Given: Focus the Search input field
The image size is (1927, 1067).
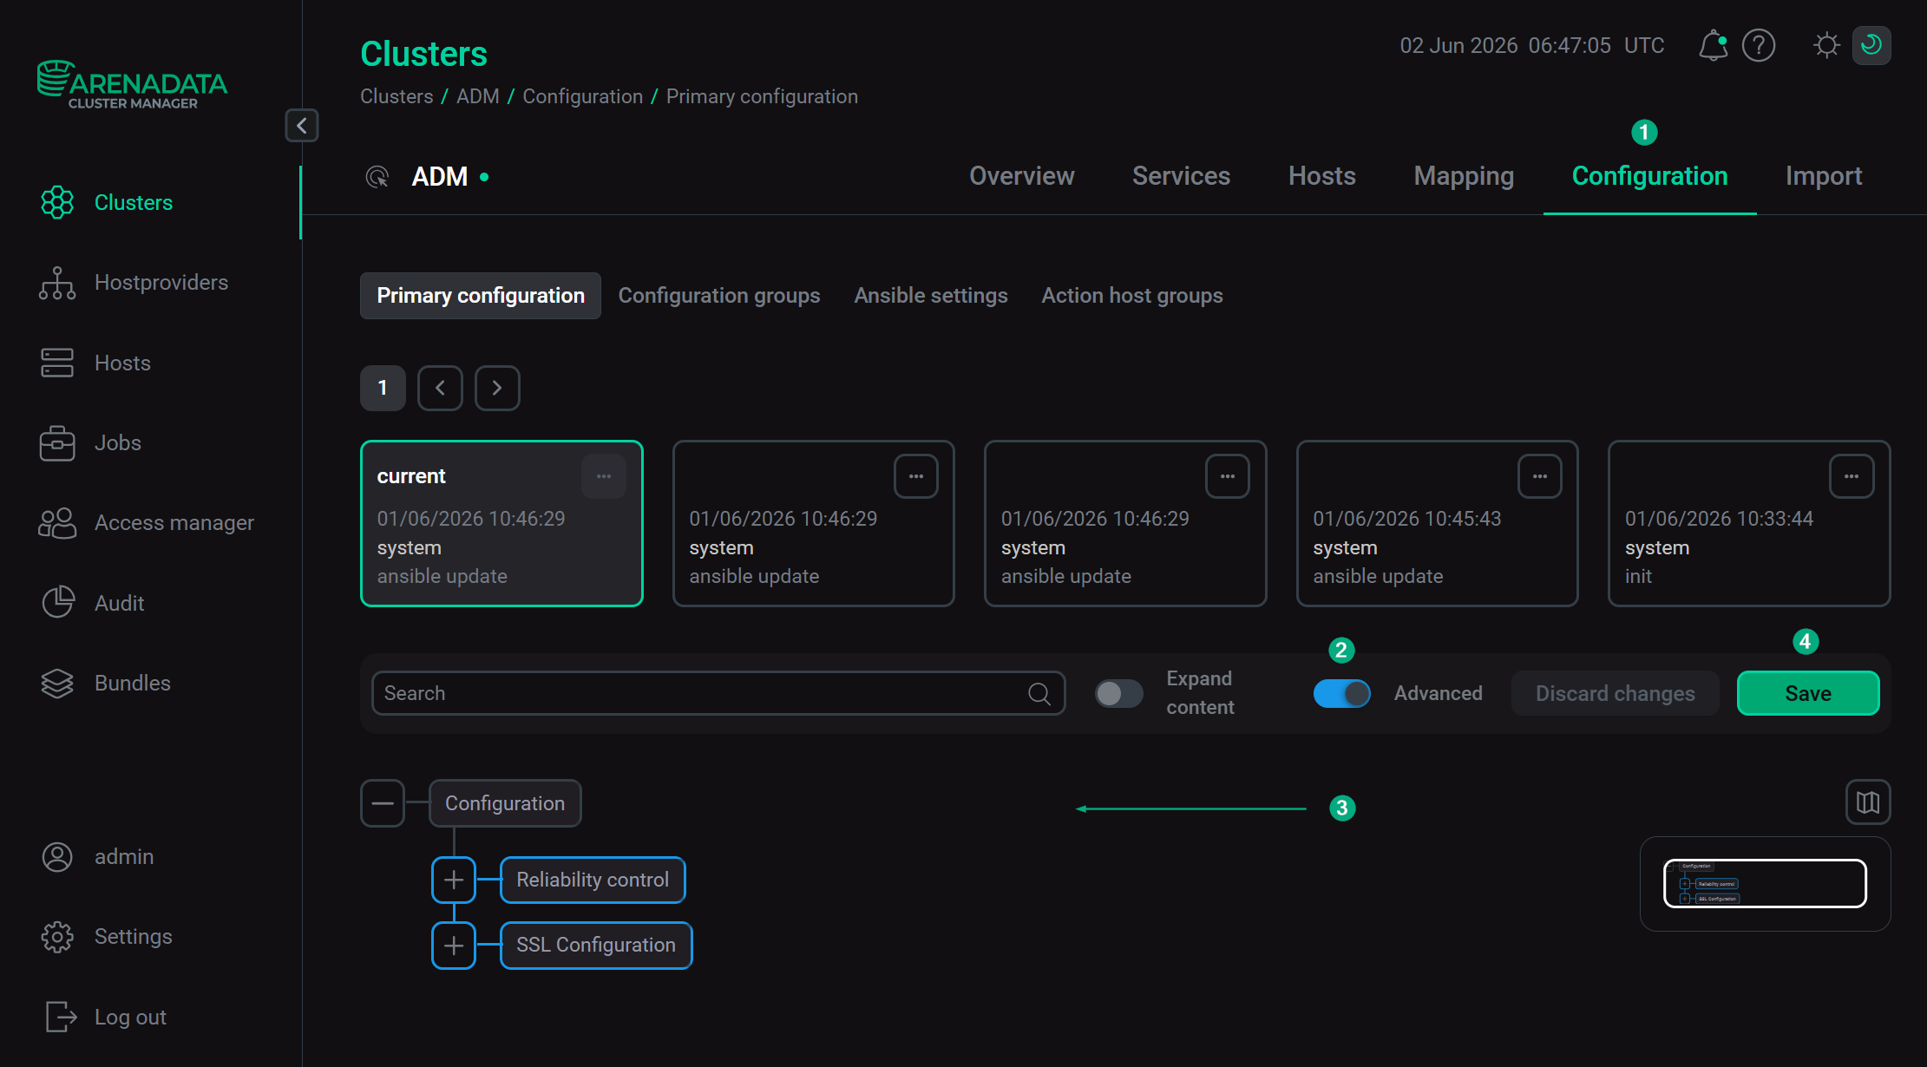Looking at the screenshot, I should (718, 693).
